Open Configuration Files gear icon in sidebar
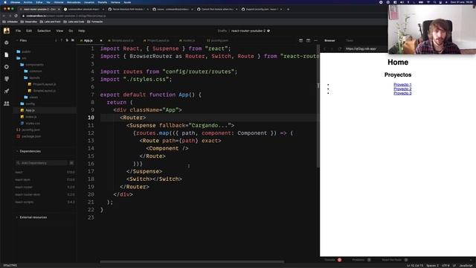This screenshot has width=476, height=268. (x=7, y=67)
